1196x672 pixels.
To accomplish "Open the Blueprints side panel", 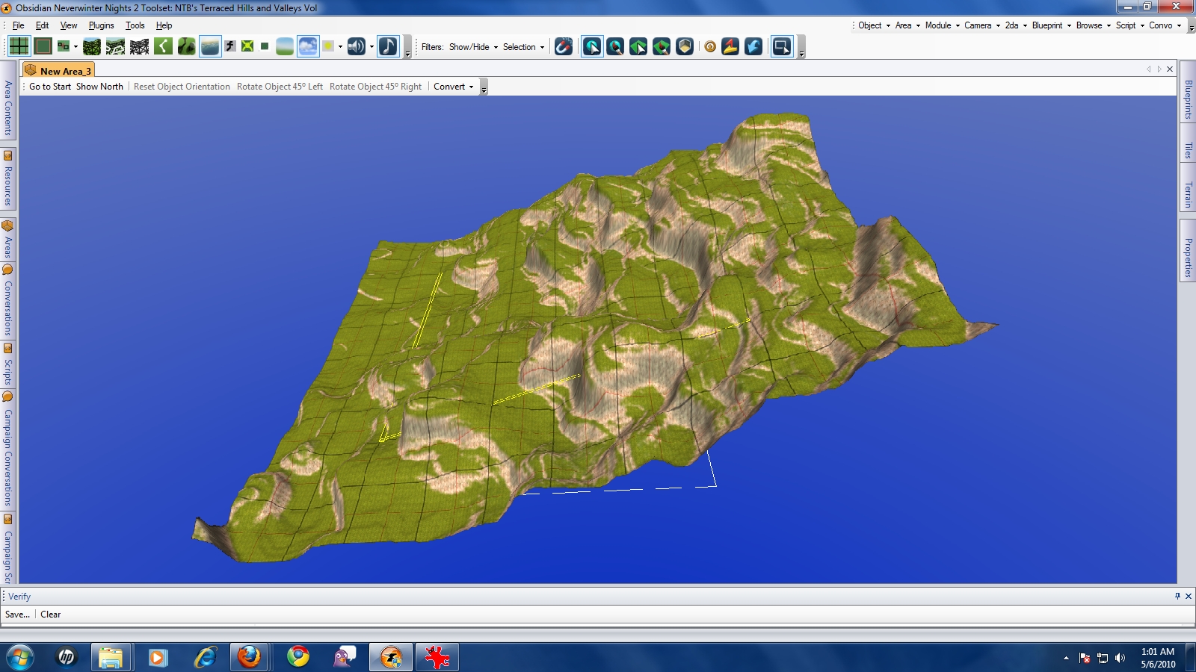I will (x=1188, y=99).
